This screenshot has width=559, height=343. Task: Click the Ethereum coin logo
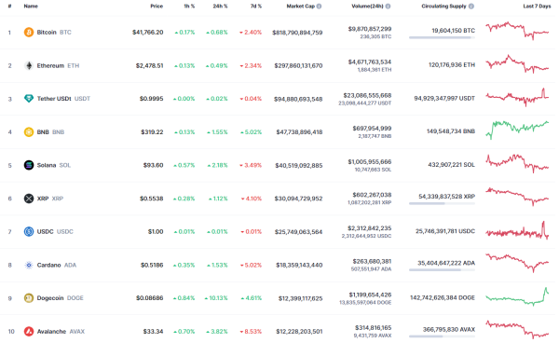click(29, 65)
